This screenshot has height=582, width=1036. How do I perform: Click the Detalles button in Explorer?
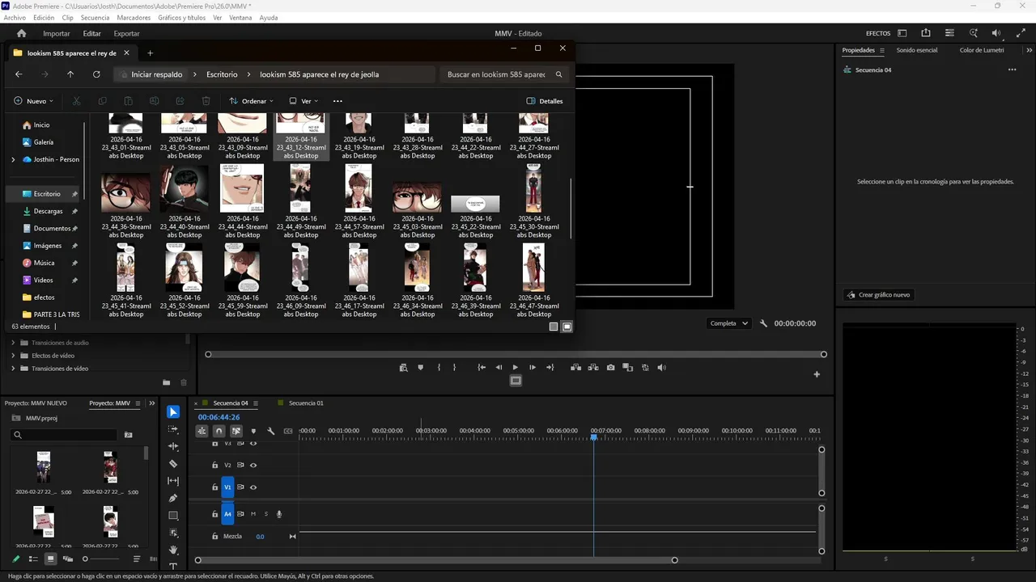(545, 101)
